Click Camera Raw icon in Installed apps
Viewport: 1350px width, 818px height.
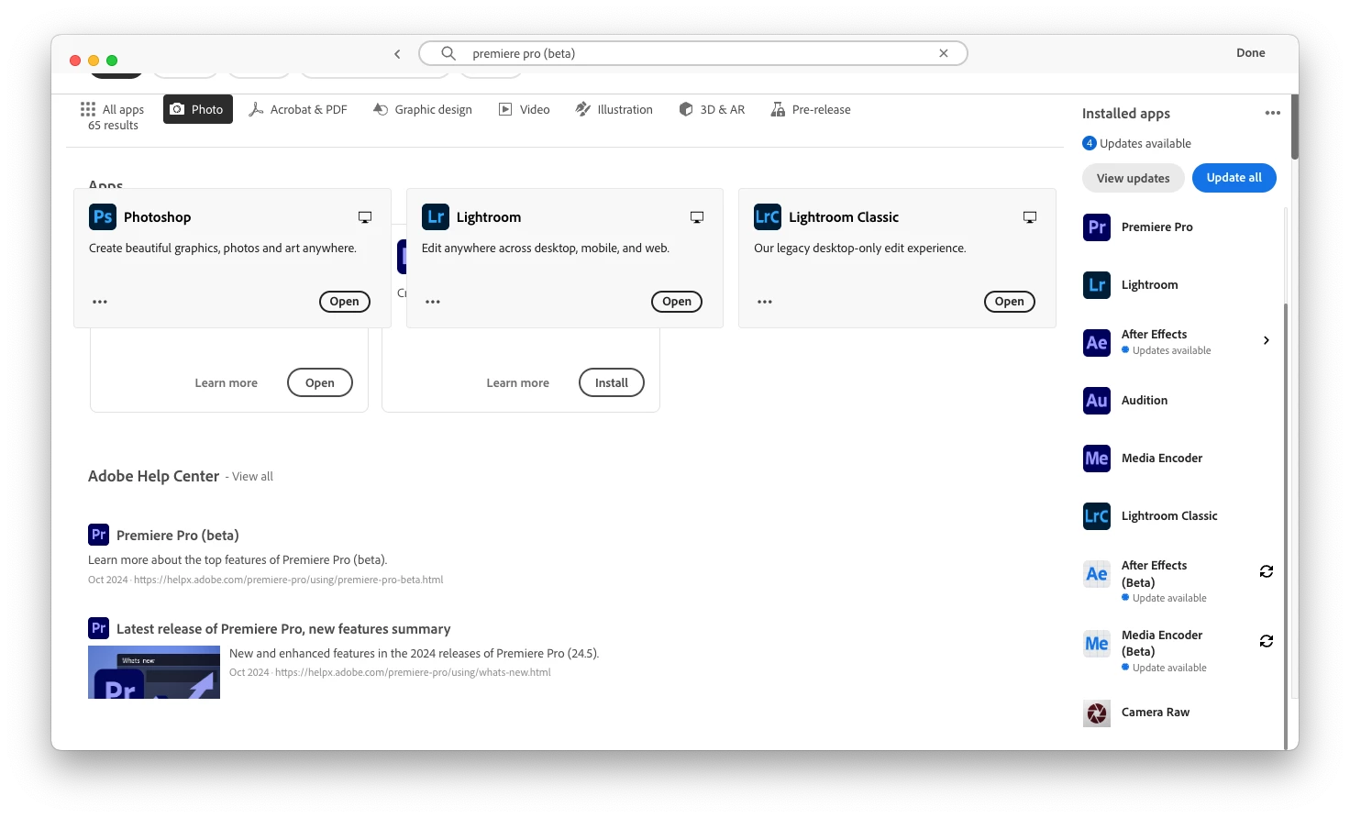click(x=1097, y=713)
